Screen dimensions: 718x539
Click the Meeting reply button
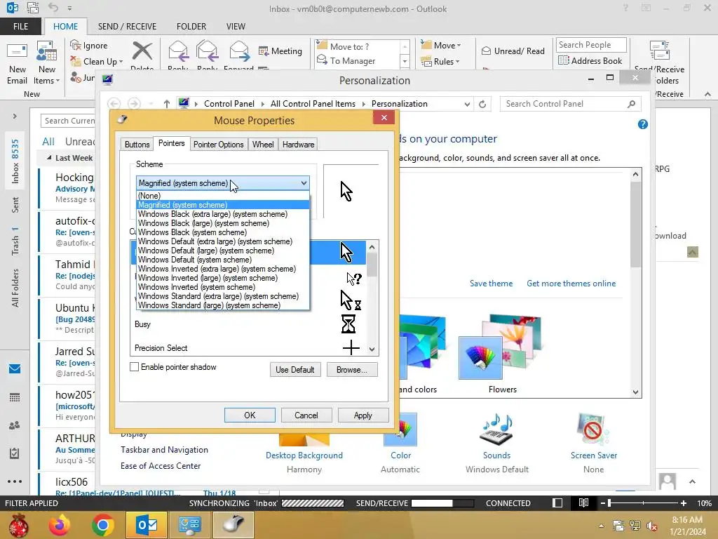(280, 51)
